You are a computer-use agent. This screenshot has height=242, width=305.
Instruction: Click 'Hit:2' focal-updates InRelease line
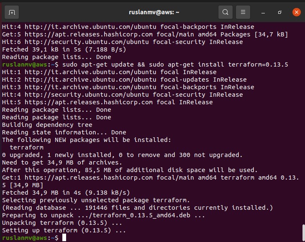point(124,80)
